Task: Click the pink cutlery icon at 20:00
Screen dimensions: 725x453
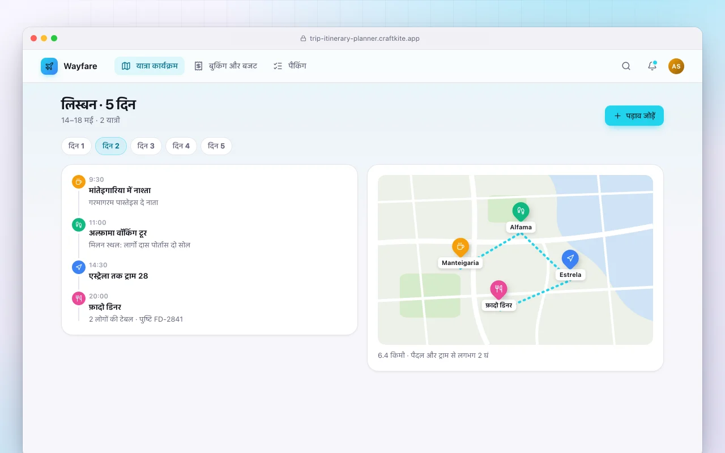Action: (79, 298)
